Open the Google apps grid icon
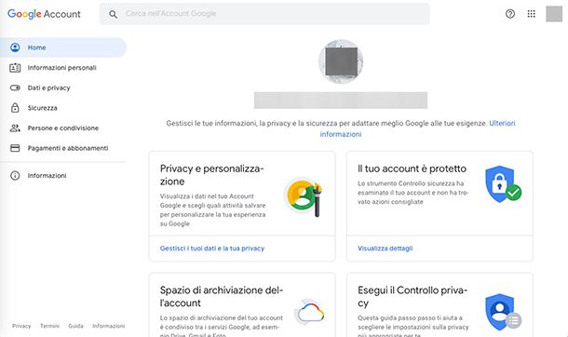The image size is (568, 337). coord(531,14)
